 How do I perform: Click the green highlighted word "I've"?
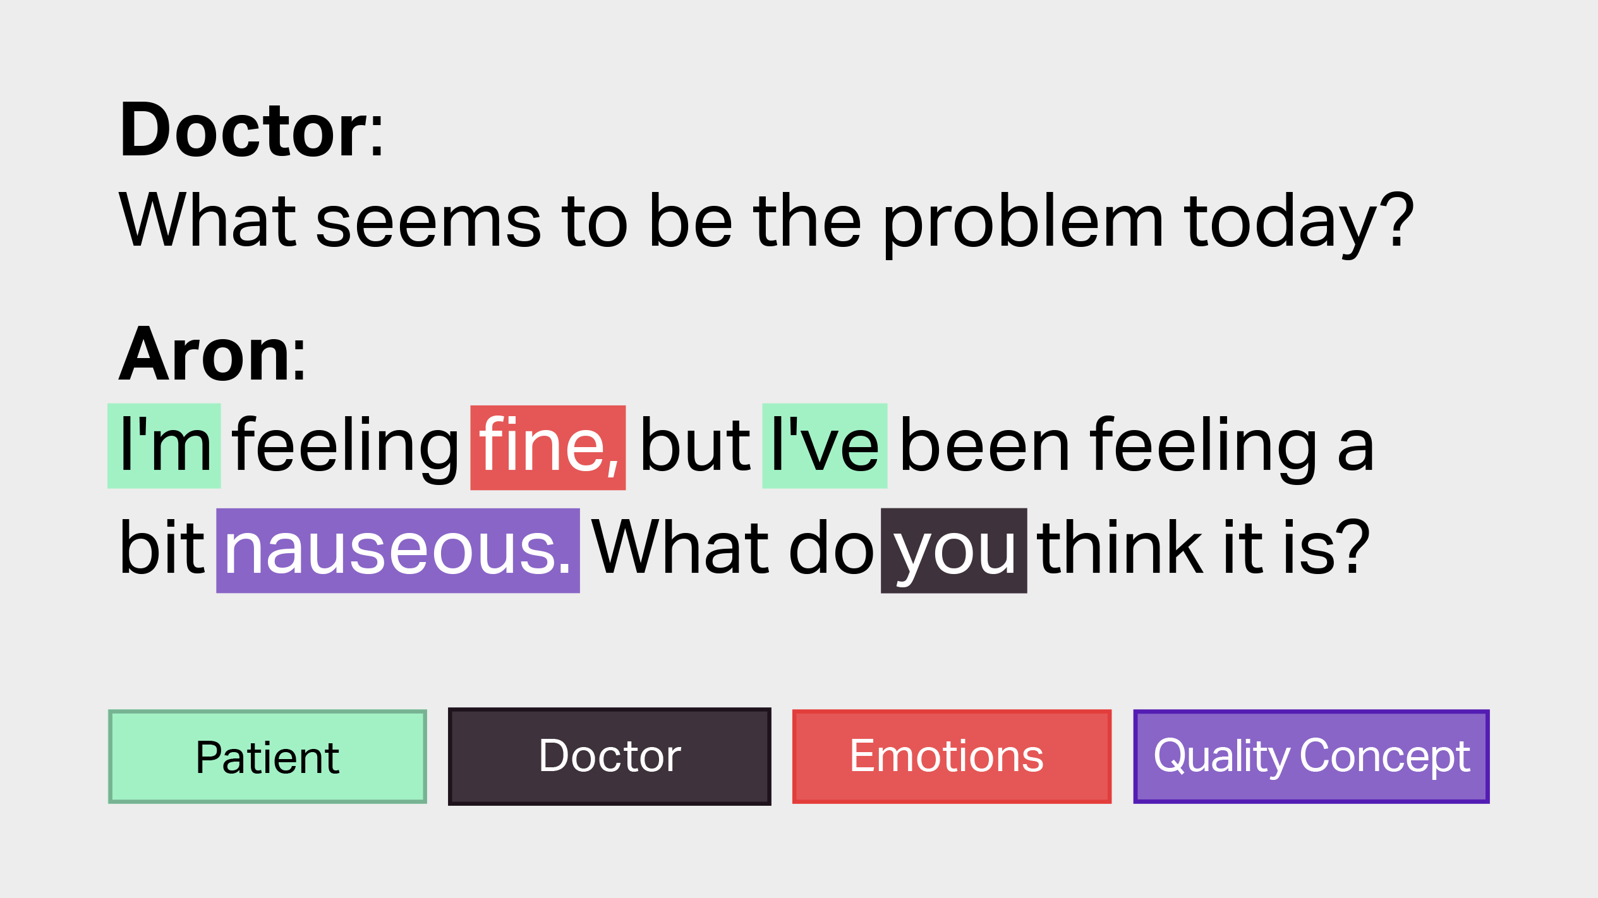tap(825, 446)
